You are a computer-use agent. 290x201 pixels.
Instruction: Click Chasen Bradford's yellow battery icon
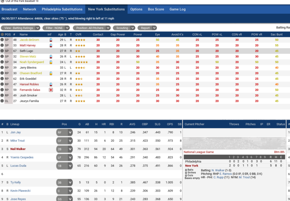[51, 73]
